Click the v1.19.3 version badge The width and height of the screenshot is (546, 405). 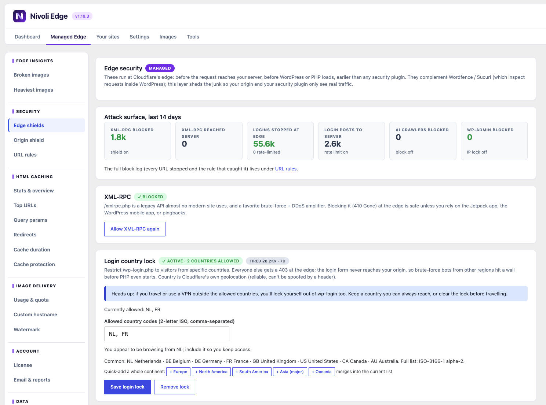click(x=82, y=16)
